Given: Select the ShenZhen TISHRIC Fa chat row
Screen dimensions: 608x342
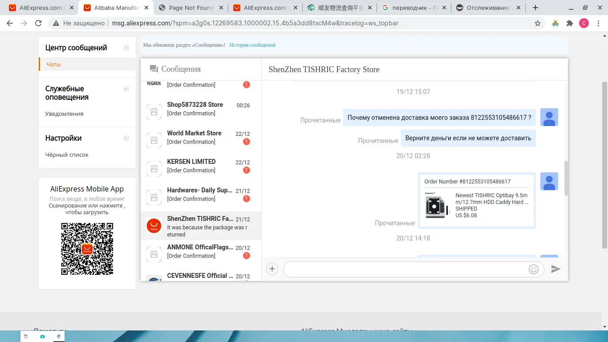Looking at the screenshot, I should 201,226.
